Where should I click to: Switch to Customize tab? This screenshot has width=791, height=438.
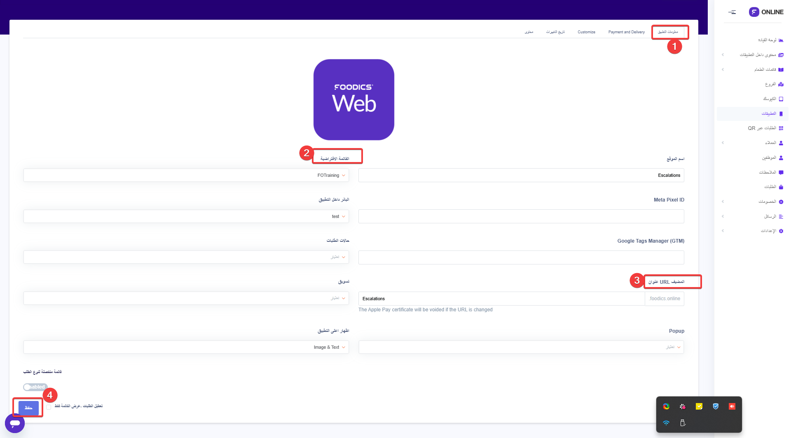pos(586,32)
